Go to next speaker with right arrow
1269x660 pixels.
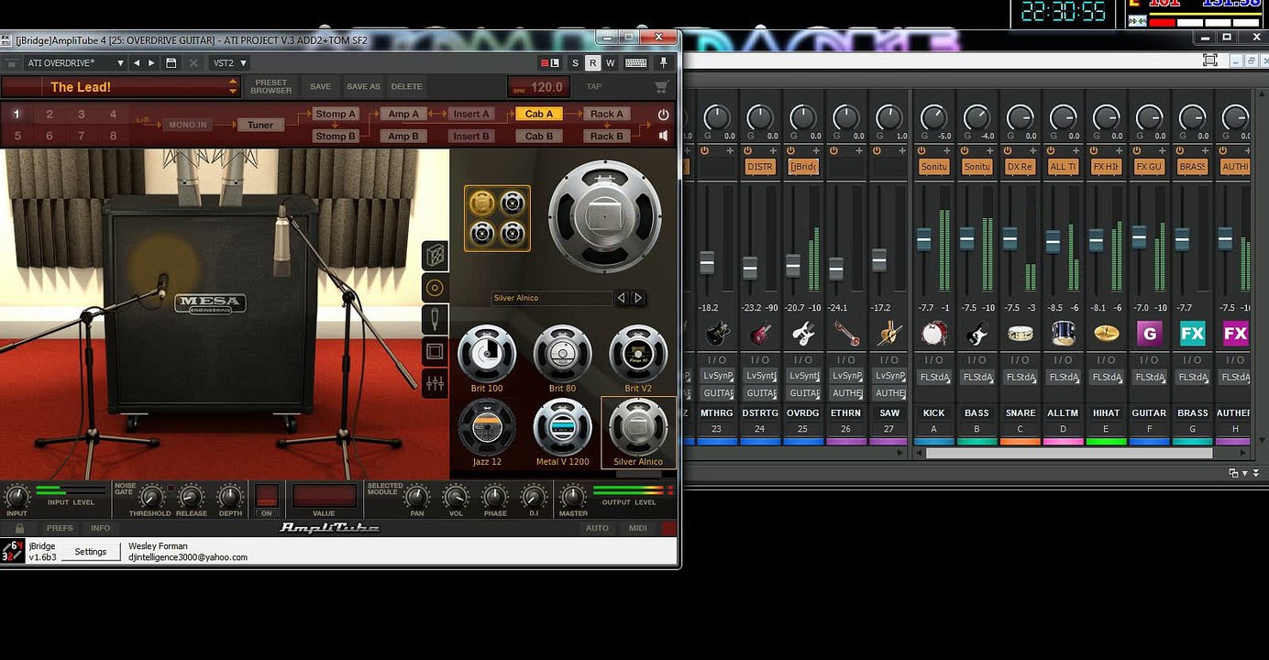coord(638,298)
